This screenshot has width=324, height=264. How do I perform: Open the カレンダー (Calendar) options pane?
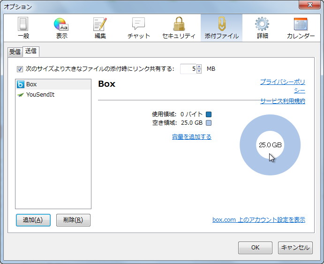301,28
